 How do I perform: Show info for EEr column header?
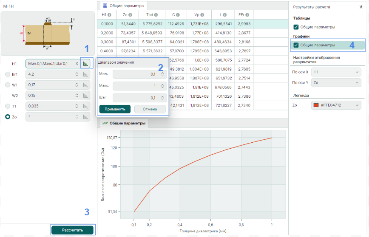click(247, 15)
